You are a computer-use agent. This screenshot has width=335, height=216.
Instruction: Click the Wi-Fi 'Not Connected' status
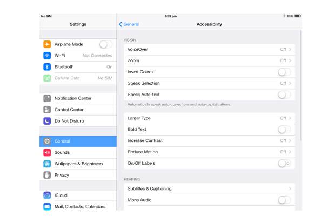tap(97, 56)
